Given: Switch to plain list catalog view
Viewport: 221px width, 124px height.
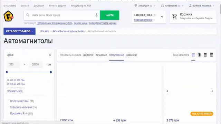Looking at the screenshot, I should (205, 55).
